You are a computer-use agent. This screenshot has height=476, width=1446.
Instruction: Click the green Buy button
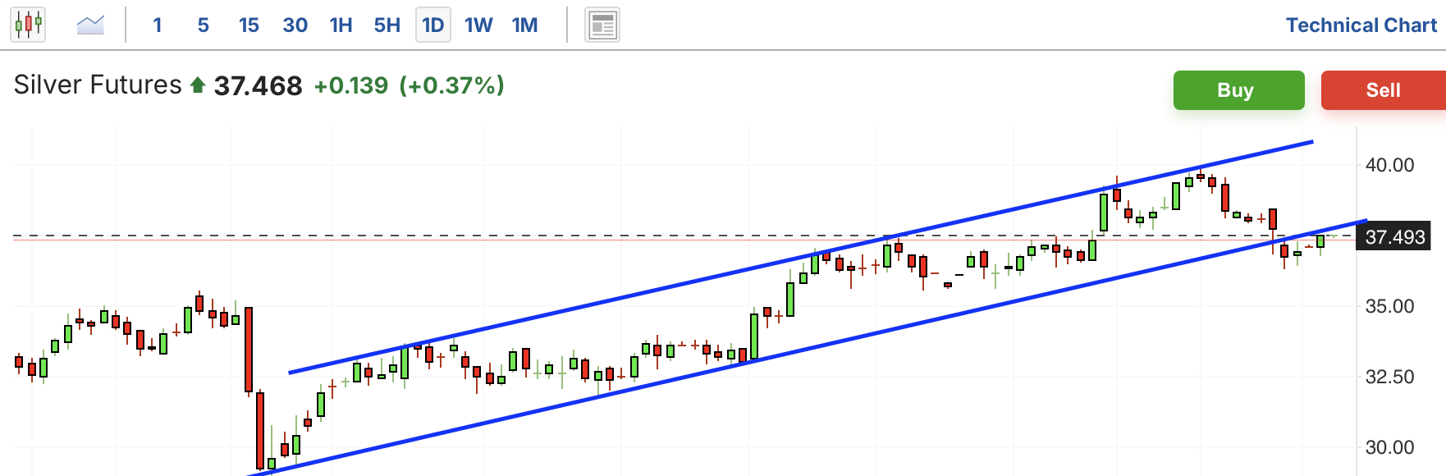point(1239,90)
